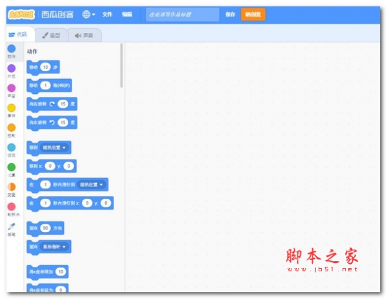Select the light-blue Sensing category circle
Viewport: 387px width, 299px height.
[x=12, y=147]
